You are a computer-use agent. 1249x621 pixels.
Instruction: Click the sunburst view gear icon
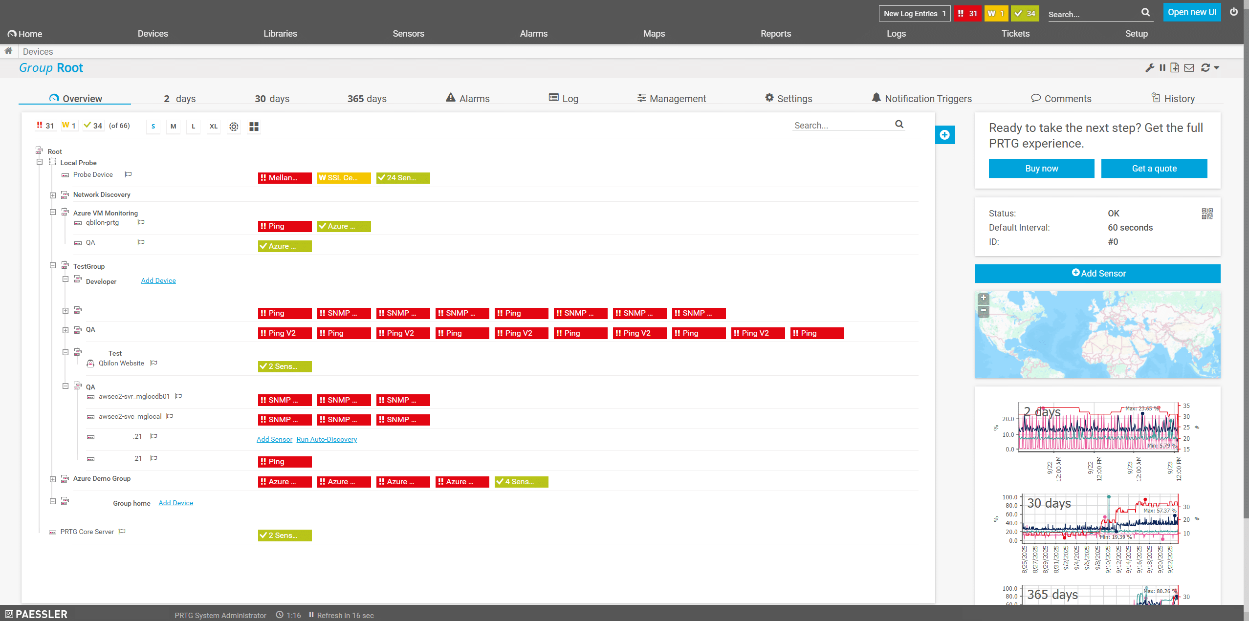pyautogui.click(x=234, y=127)
